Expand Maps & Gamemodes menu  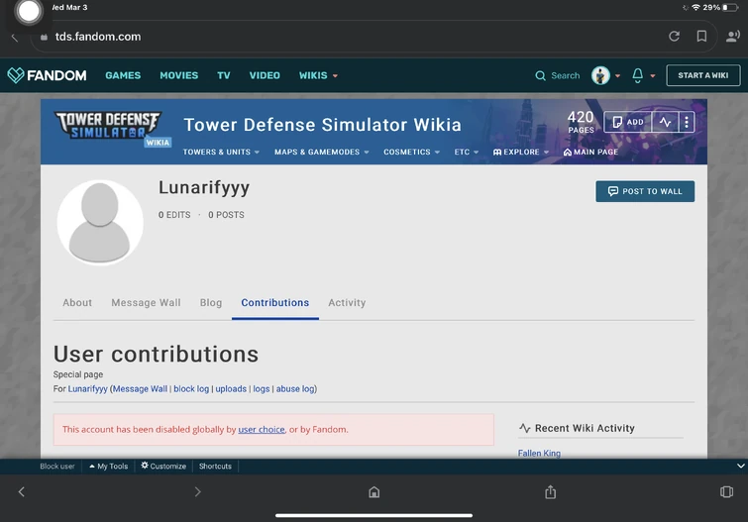[322, 152]
